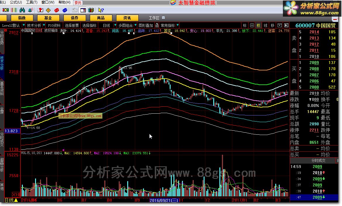This screenshot has height=206, width=342.
Task: Expand the 工作区 workspace dropdown
Action: (163, 18)
